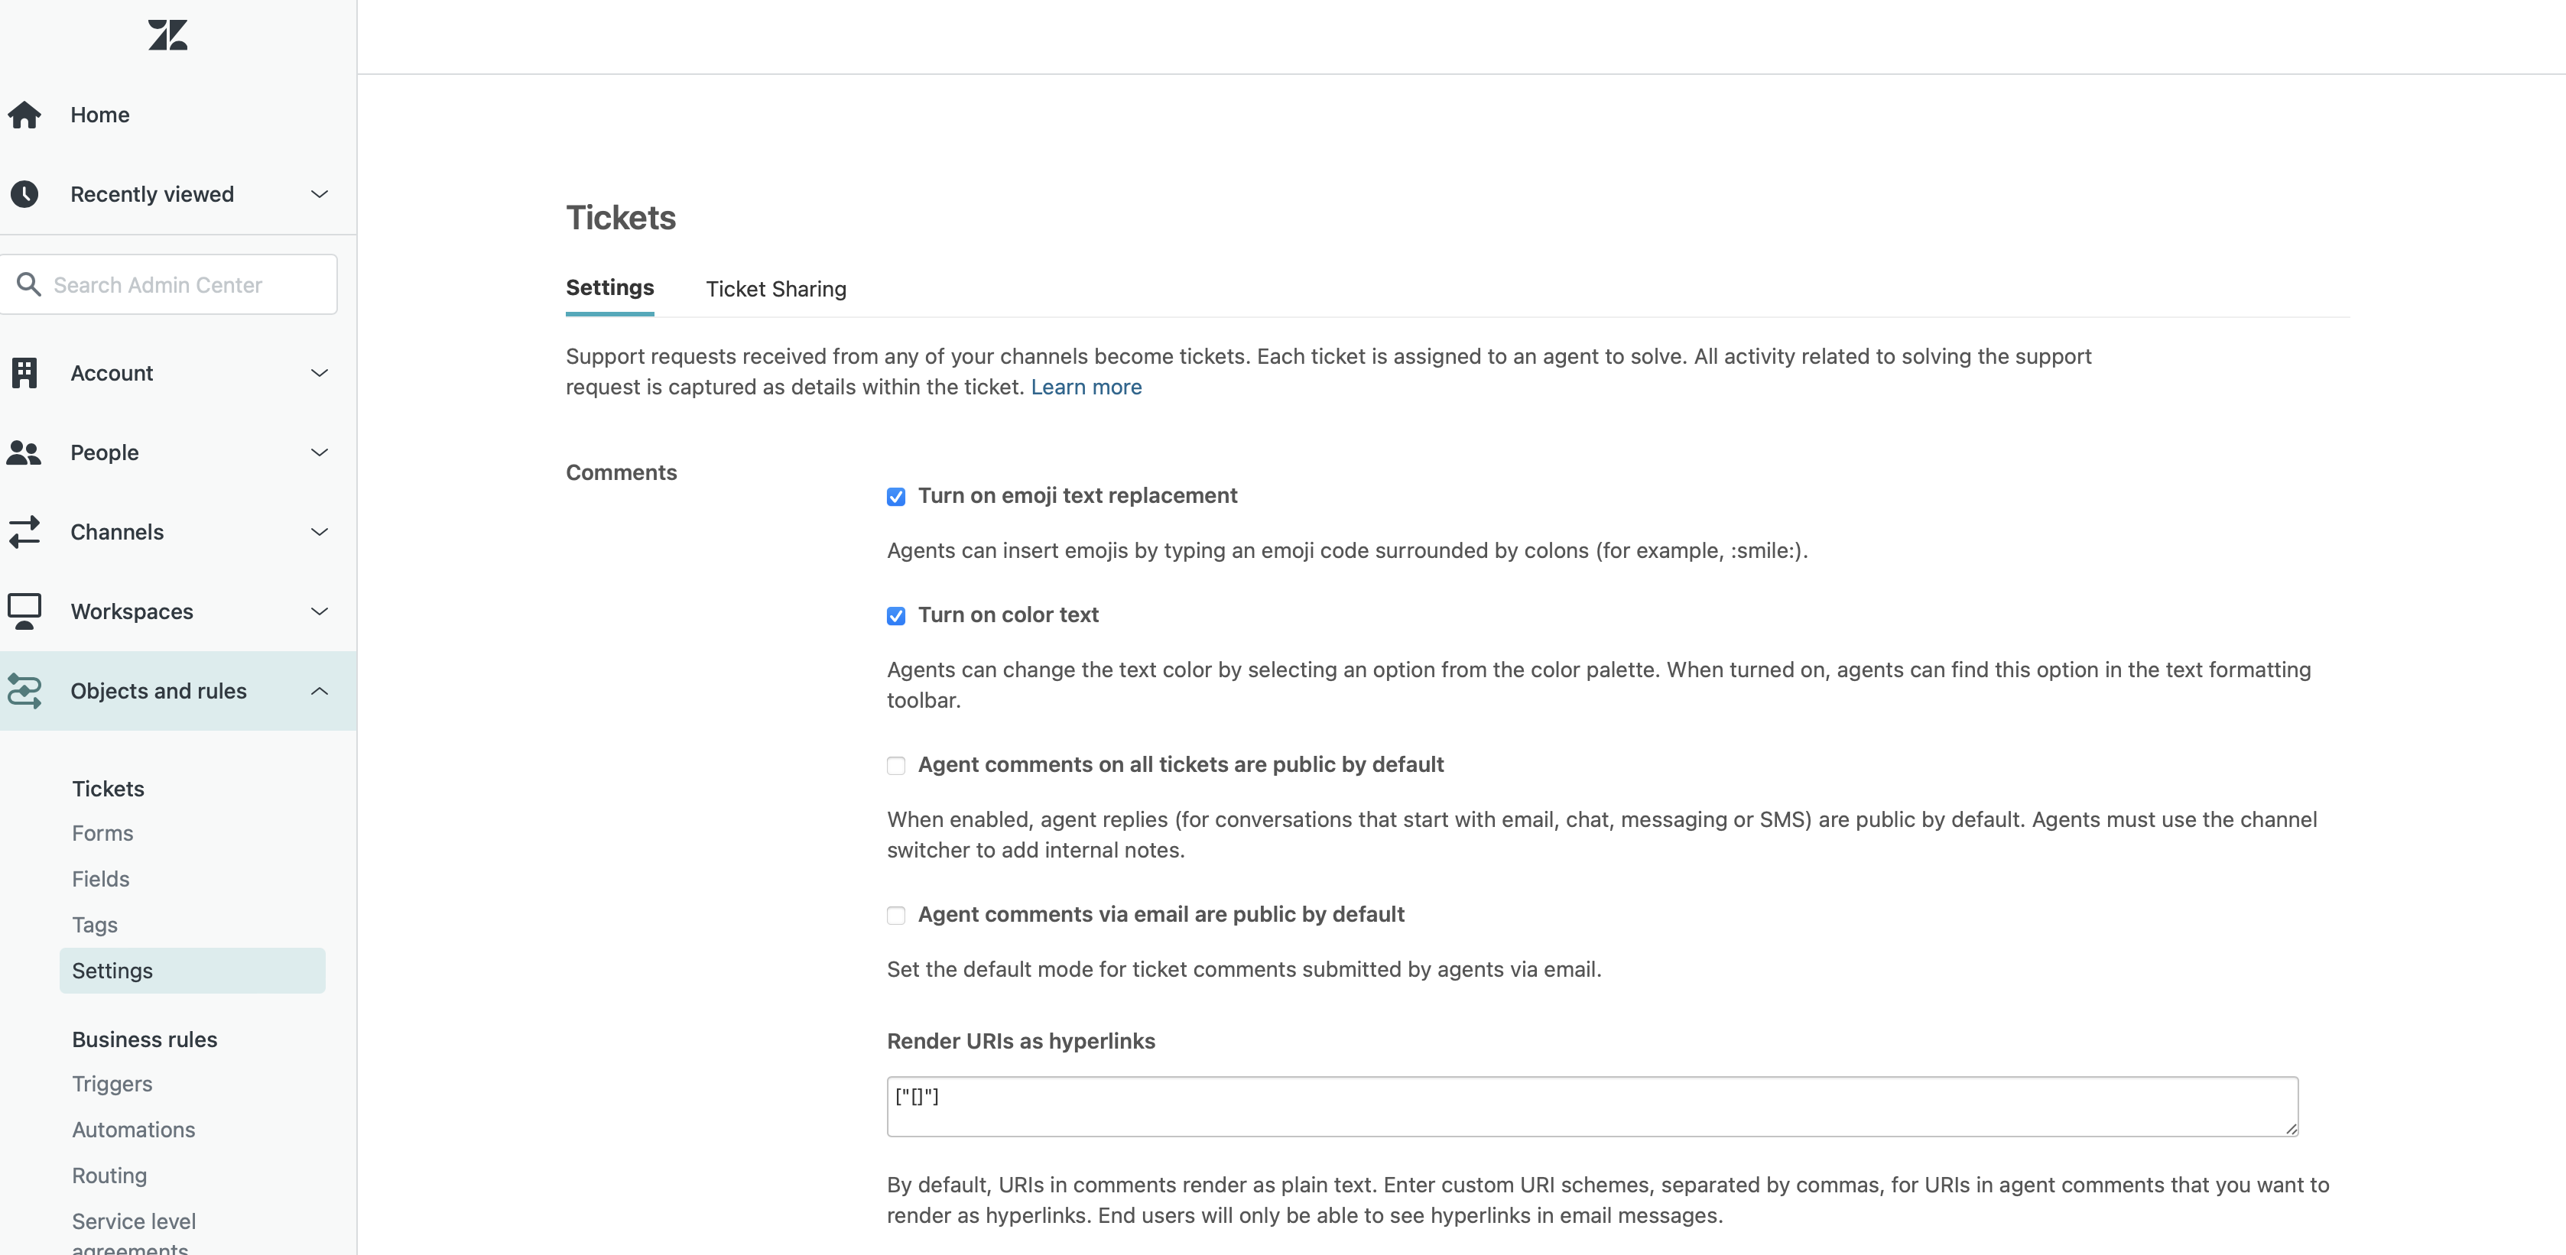Screen dimensions: 2566x1255
Task: Click the Recently viewed clock icon
Action: click(x=25, y=194)
